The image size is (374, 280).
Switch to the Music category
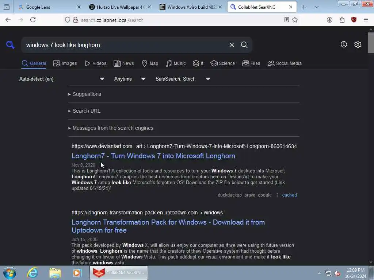[x=176, y=63]
